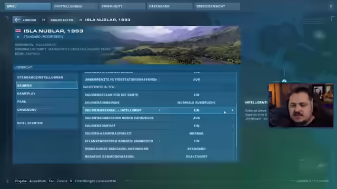Click the Zurück back arrow icon
The width and height of the screenshot is (337, 189).
(x=17, y=20)
